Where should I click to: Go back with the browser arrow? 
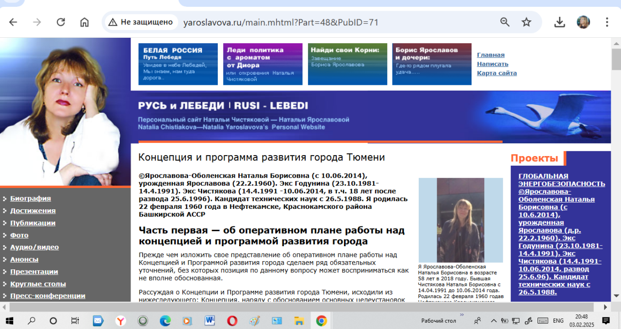tap(13, 22)
